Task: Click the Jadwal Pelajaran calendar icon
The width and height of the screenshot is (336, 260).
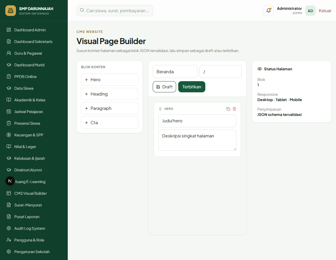Action: point(9,111)
